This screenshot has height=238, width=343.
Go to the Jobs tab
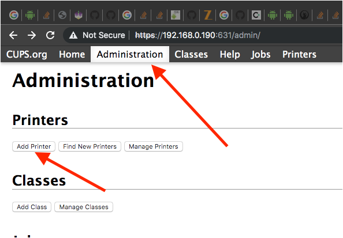pos(260,54)
